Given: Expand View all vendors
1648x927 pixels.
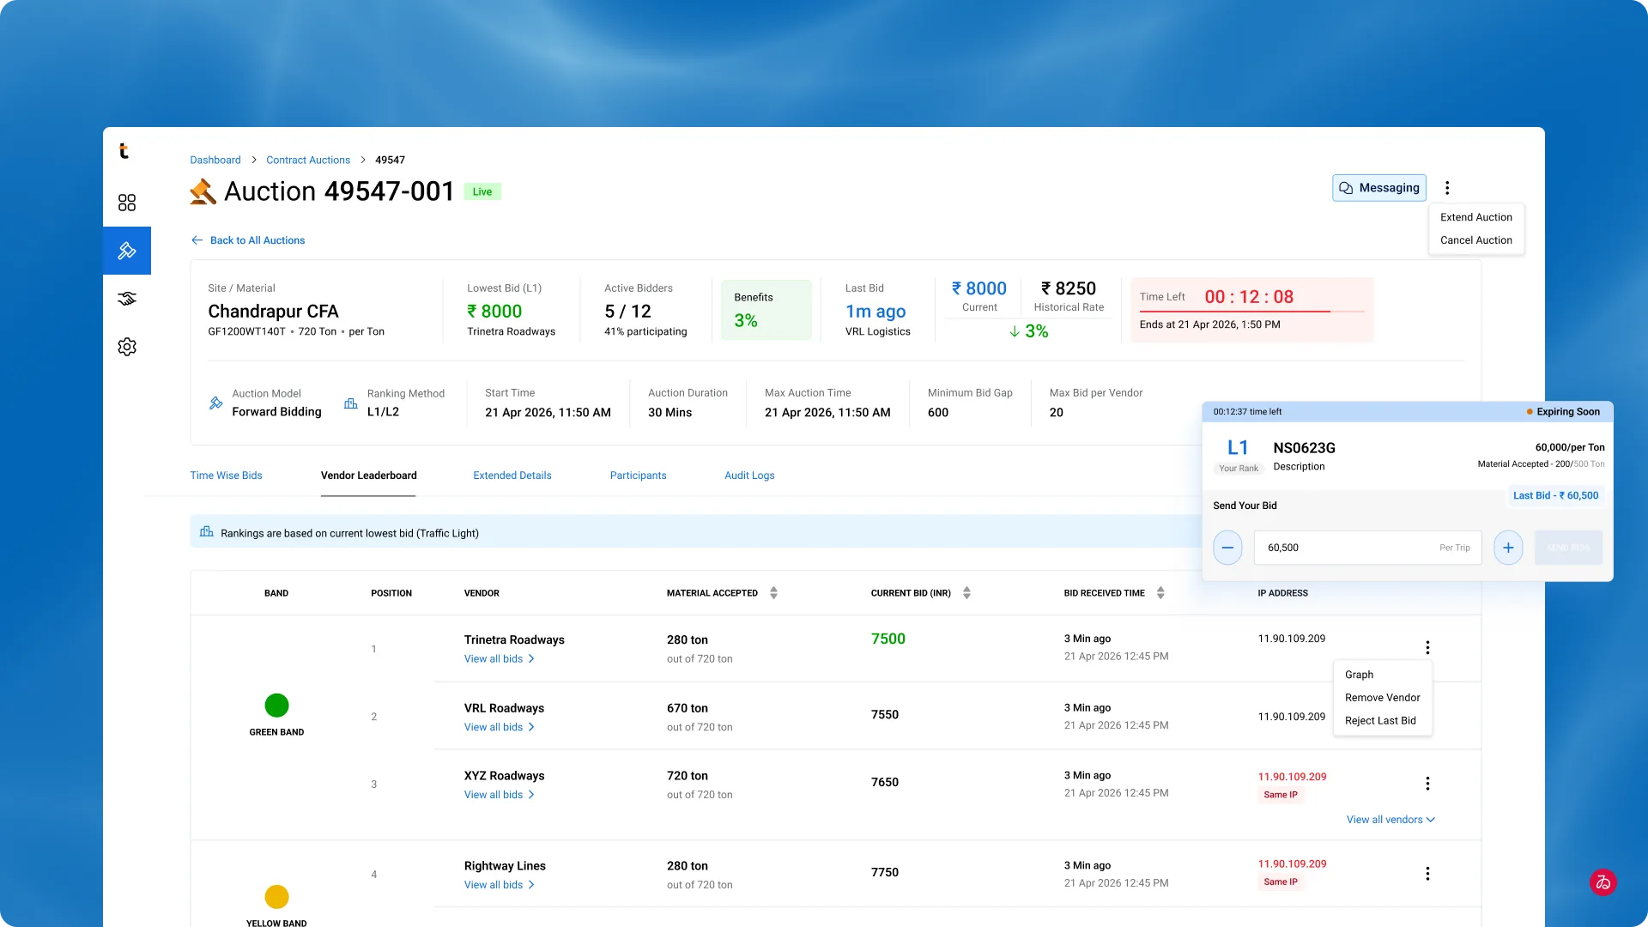Looking at the screenshot, I should [1390, 820].
